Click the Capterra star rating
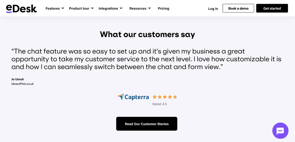 [x=165, y=97]
